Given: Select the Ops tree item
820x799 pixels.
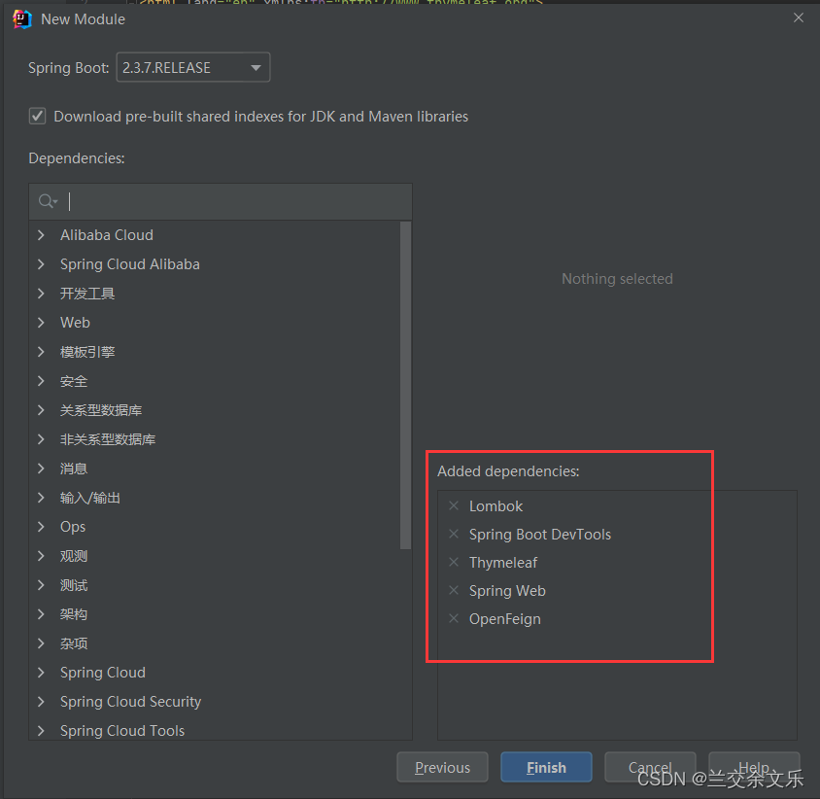Looking at the screenshot, I should 73,527.
